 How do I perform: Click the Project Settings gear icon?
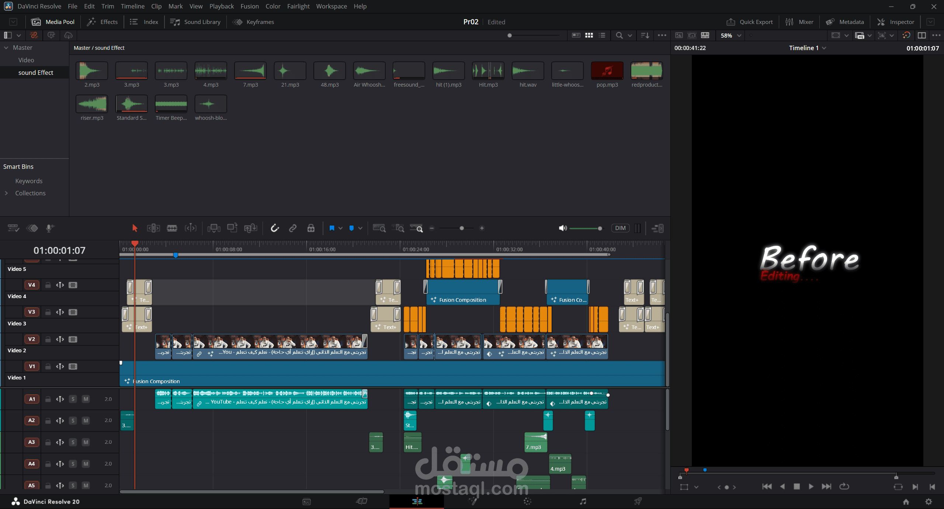point(929,502)
